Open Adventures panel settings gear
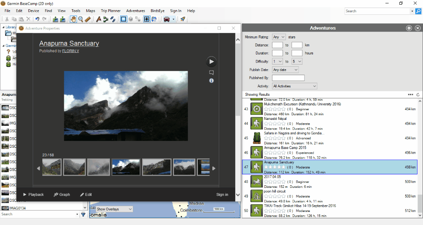 tap(409, 28)
